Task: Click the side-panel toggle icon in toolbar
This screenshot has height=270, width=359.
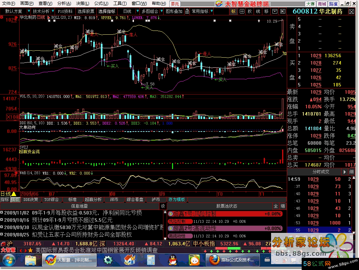Action: coord(283,11)
